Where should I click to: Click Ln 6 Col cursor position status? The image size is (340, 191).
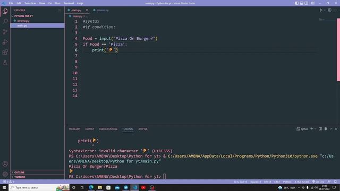pos(240,181)
